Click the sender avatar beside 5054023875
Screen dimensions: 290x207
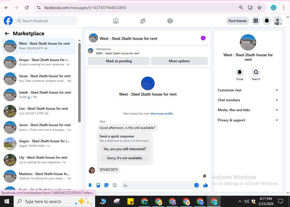click(x=92, y=170)
